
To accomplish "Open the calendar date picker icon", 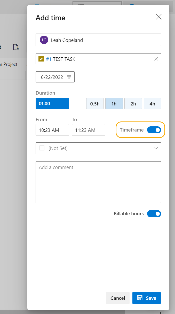I will [x=69, y=77].
